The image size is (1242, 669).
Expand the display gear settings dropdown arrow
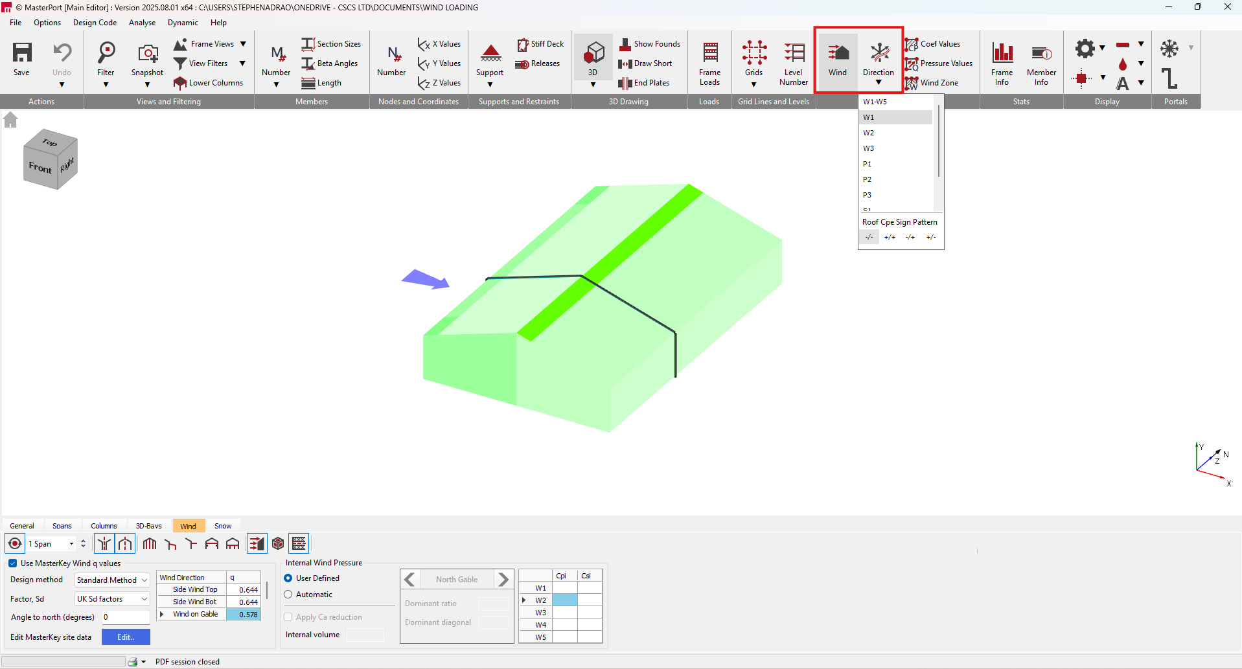tap(1102, 48)
